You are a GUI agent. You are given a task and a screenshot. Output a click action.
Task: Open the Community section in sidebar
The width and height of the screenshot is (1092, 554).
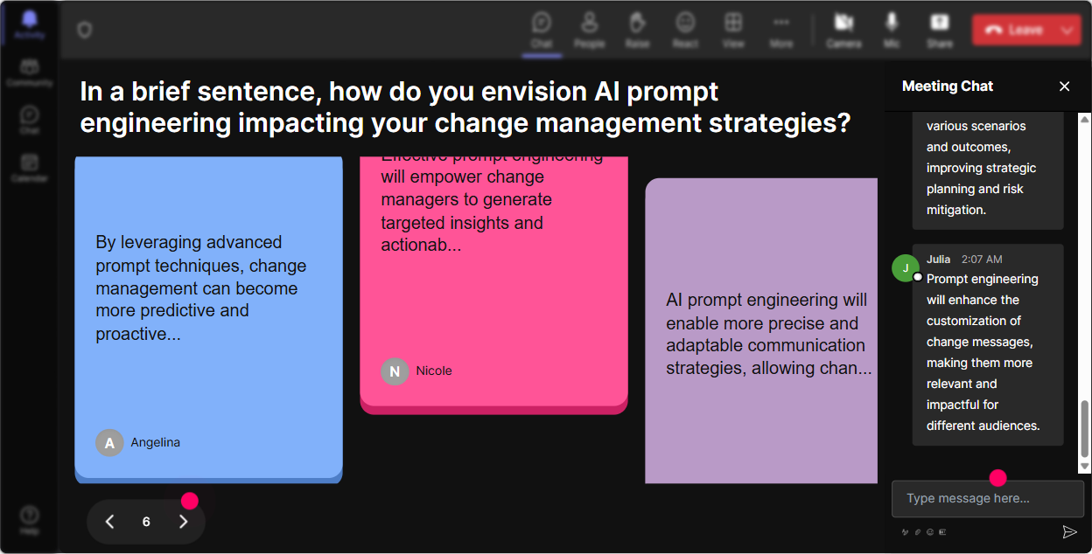[x=29, y=73]
